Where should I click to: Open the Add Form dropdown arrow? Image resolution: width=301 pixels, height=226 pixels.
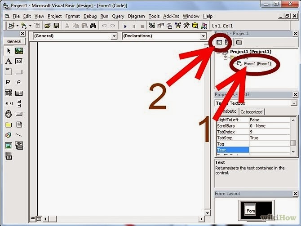pyautogui.click(x=31, y=26)
